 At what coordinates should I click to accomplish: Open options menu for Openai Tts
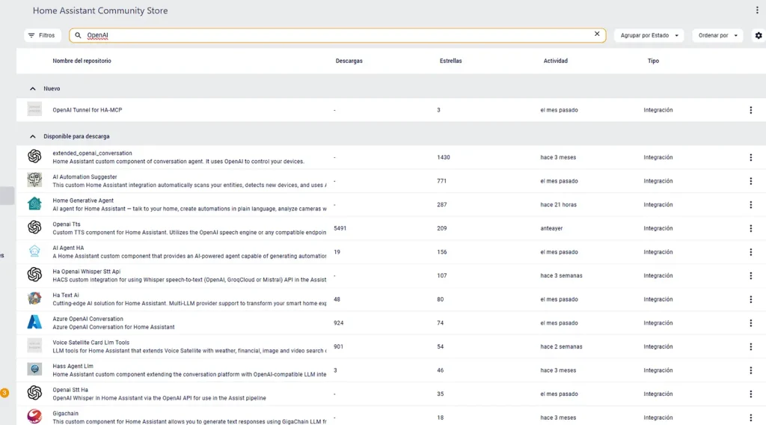point(750,229)
